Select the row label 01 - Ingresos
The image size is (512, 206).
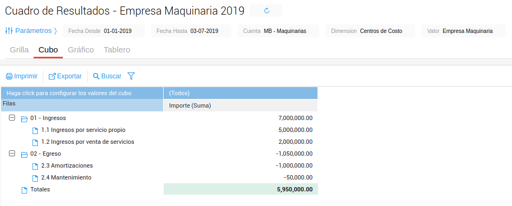pos(48,118)
